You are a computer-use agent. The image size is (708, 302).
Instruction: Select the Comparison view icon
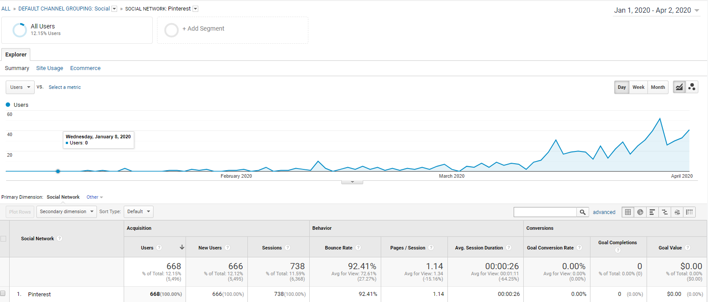tap(665, 212)
